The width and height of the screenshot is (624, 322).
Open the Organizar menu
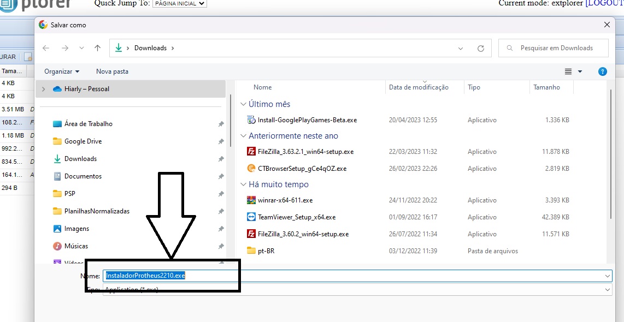62,71
